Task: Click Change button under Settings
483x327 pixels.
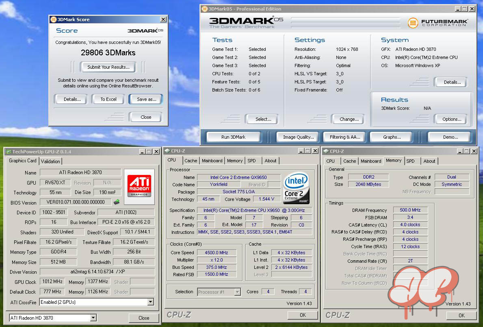Action: pyautogui.click(x=349, y=119)
